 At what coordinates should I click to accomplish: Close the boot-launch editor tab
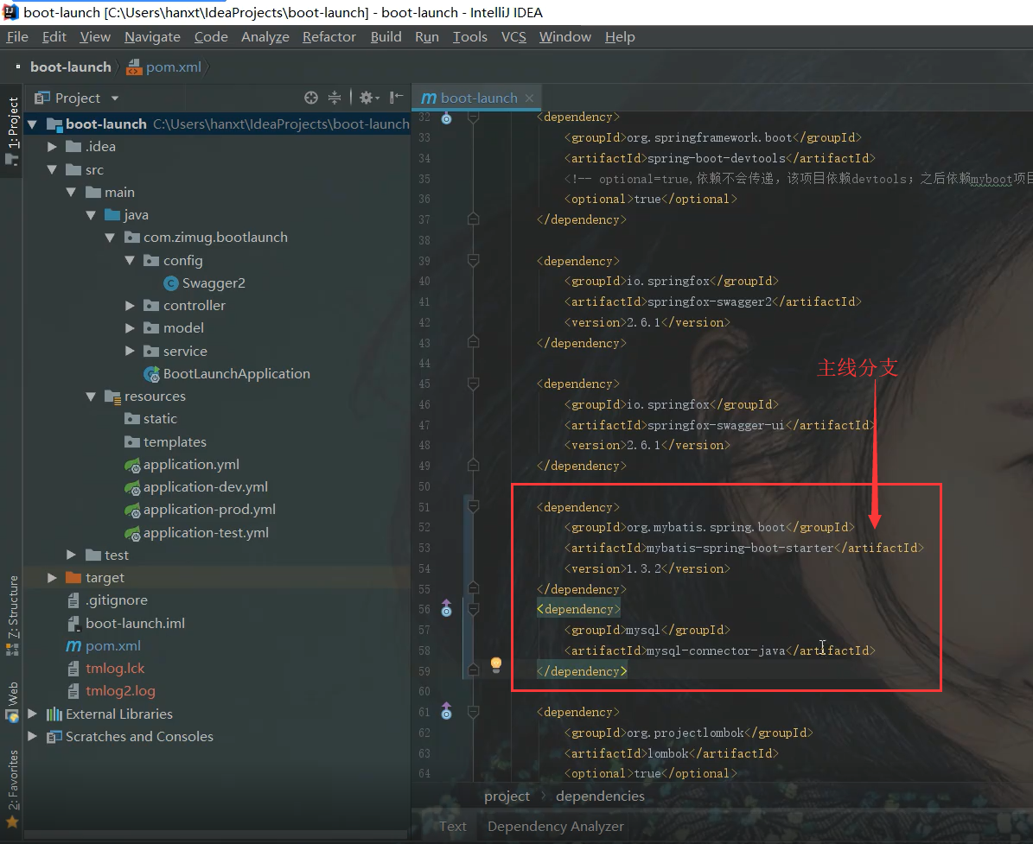(x=529, y=98)
